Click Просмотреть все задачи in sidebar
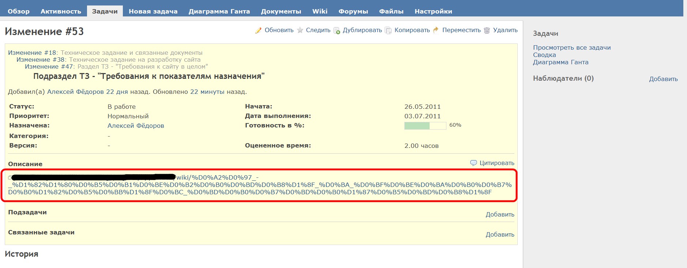The image size is (687, 268). 571,47
